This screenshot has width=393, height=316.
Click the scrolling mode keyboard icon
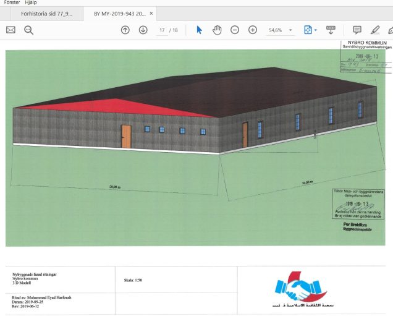click(x=331, y=30)
